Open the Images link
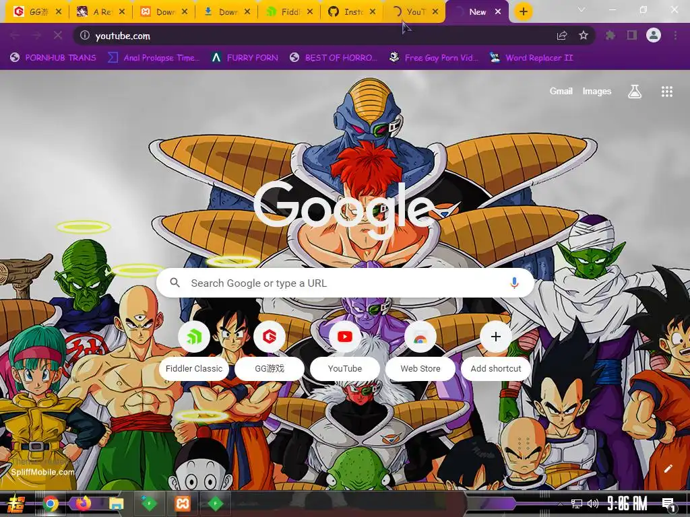The image size is (690, 517). click(597, 91)
